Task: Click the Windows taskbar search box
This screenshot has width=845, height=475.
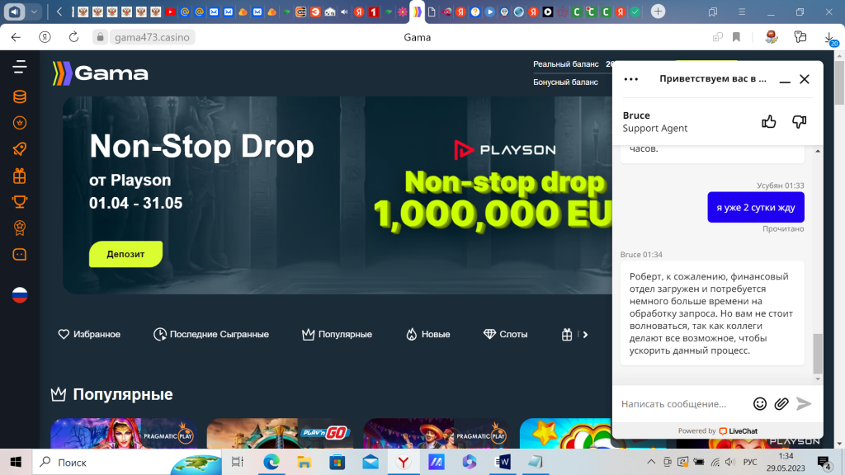Action: pyautogui.click(x=127, y=462)
